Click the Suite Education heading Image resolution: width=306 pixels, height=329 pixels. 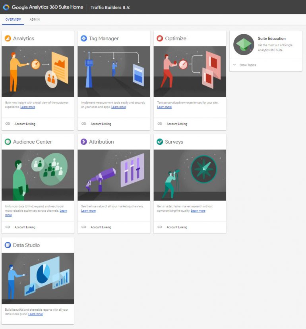pos(272,39)
